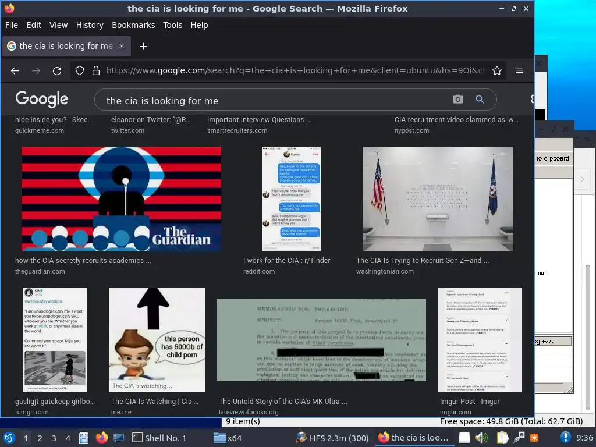Open the tracking protection shield icon

pos(79,70)
